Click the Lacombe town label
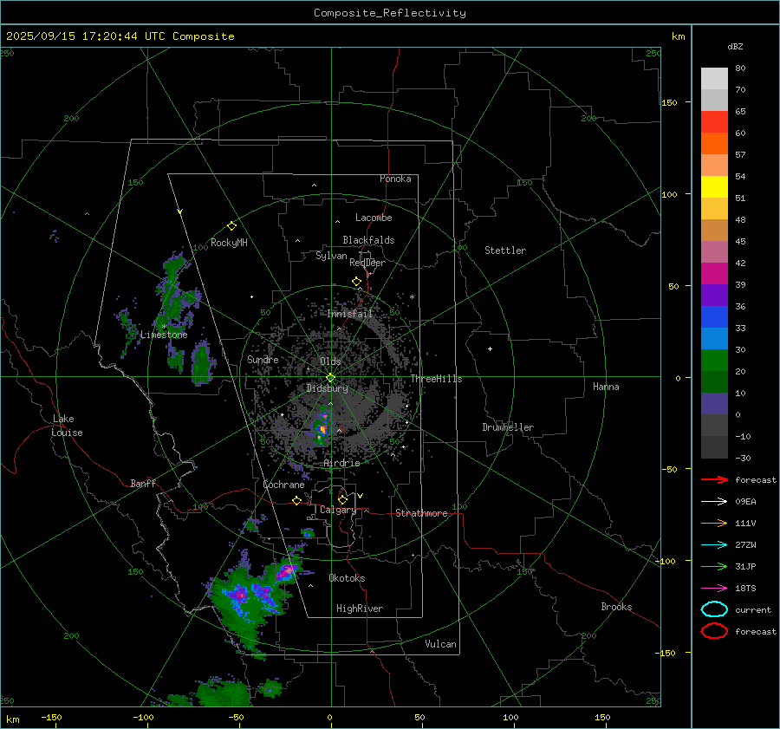This screenshot has width=780, height=729. tap(374, 218)
